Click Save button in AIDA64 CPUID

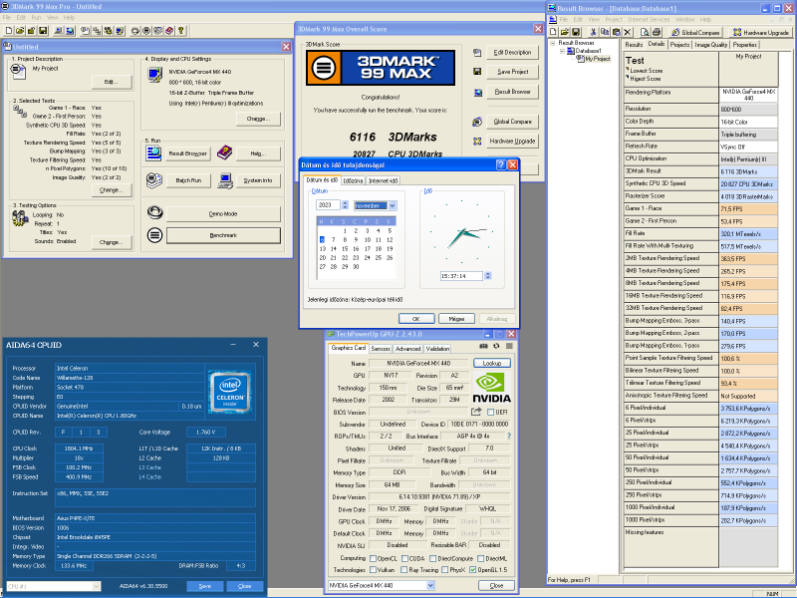[205, 586]
